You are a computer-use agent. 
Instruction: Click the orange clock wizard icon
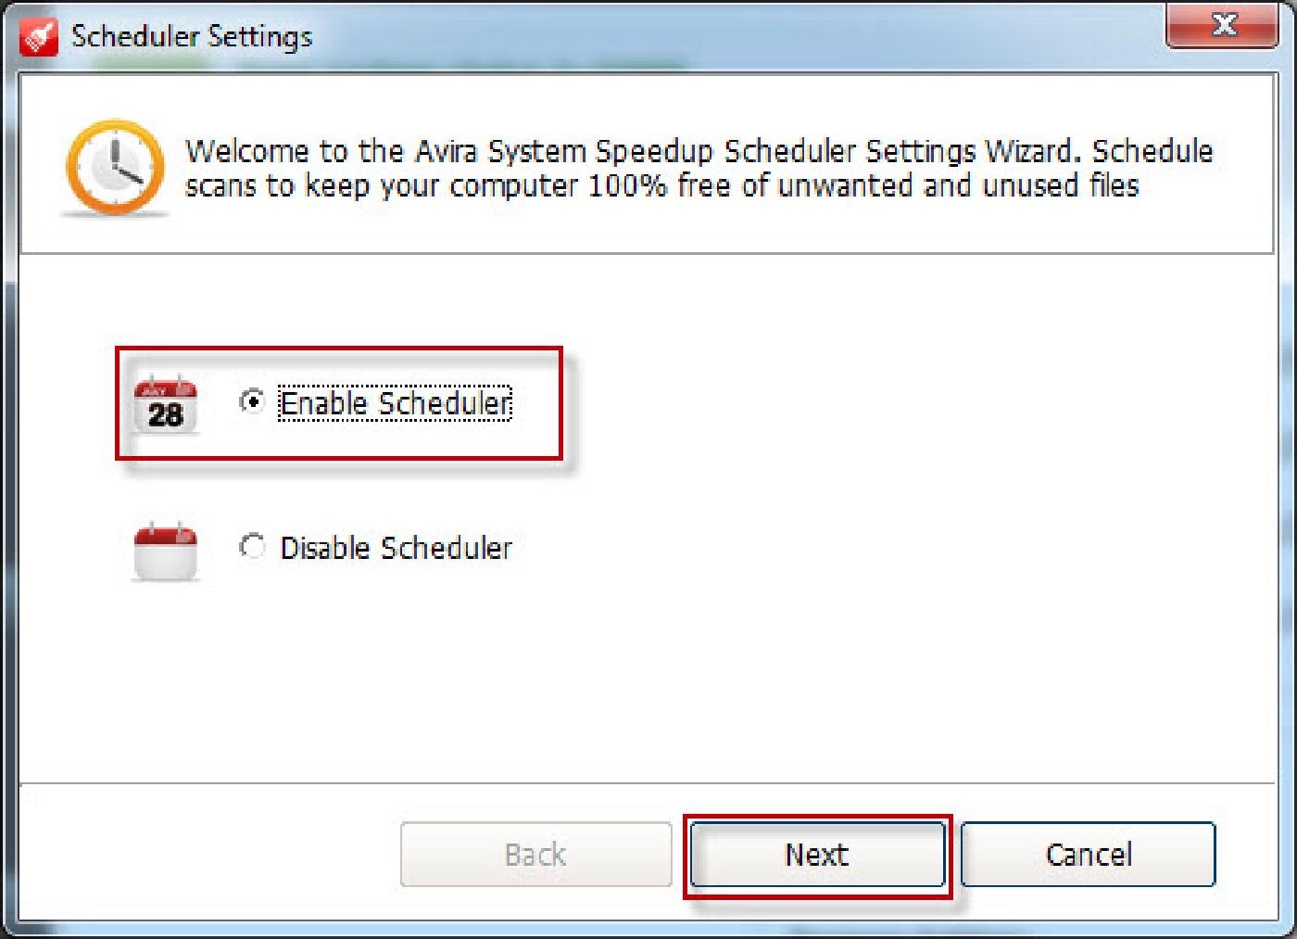[x=115, y=168]
